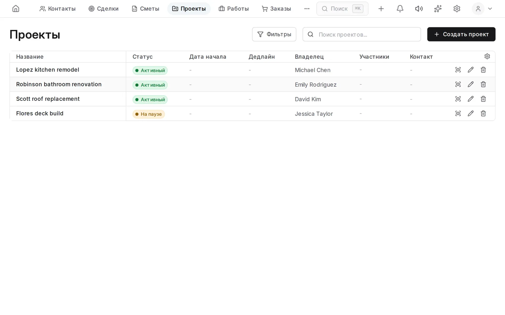Screen dimensions: 505x315
Task: Preview Flores deck build project
Action: coord(458,113)
